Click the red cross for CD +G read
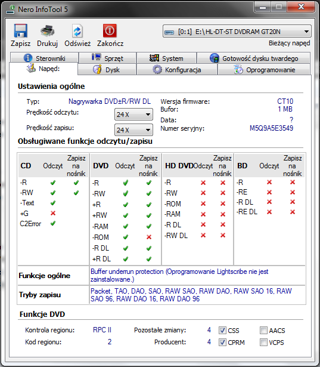Image resolution: width=320 pixels, height=367 pixels. [53, 213]
